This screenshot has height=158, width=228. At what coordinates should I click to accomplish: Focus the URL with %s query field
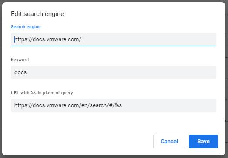pyautogui.click(x=114, y=105)
